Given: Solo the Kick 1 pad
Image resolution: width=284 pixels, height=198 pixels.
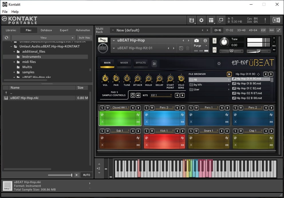Looking at the screenshot, I should pyautogui.click(x=147, y=131).
